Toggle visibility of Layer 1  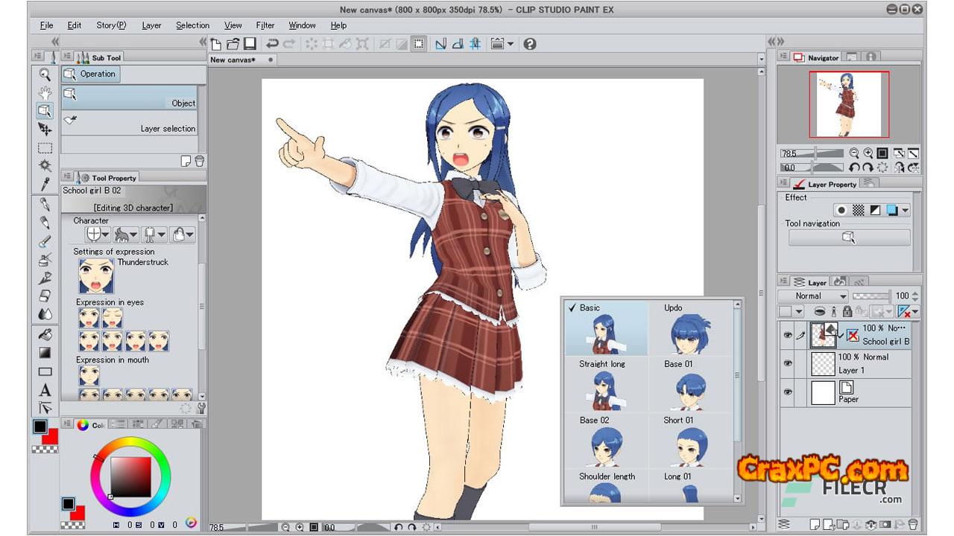(x=787, y=363)
